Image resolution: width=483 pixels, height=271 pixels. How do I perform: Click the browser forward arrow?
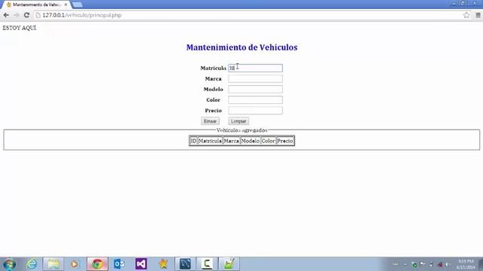(17, 15)
